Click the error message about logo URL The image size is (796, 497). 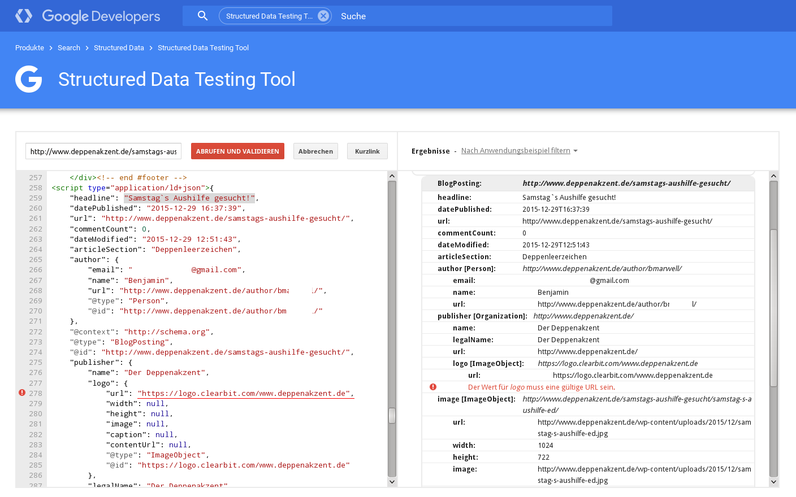[542, 387]
